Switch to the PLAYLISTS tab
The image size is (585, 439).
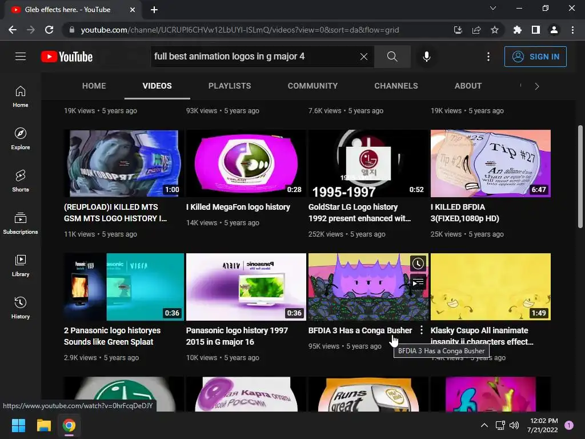pyautogui.click(x=230, y=86)
